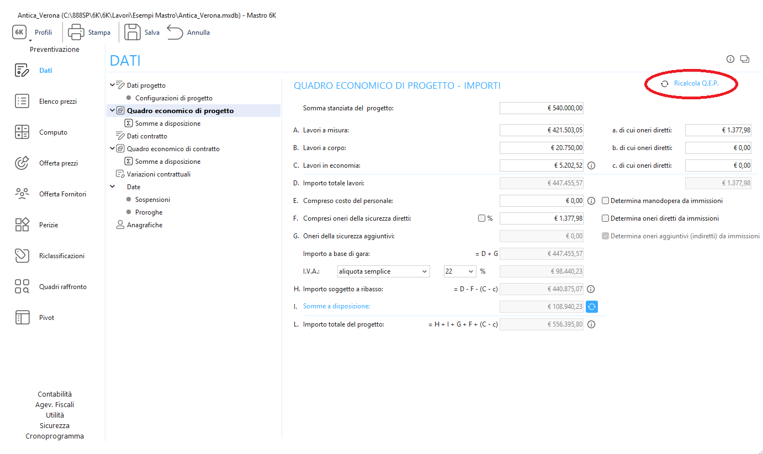Open the Computo calculator section

click(x=22, y=132)
